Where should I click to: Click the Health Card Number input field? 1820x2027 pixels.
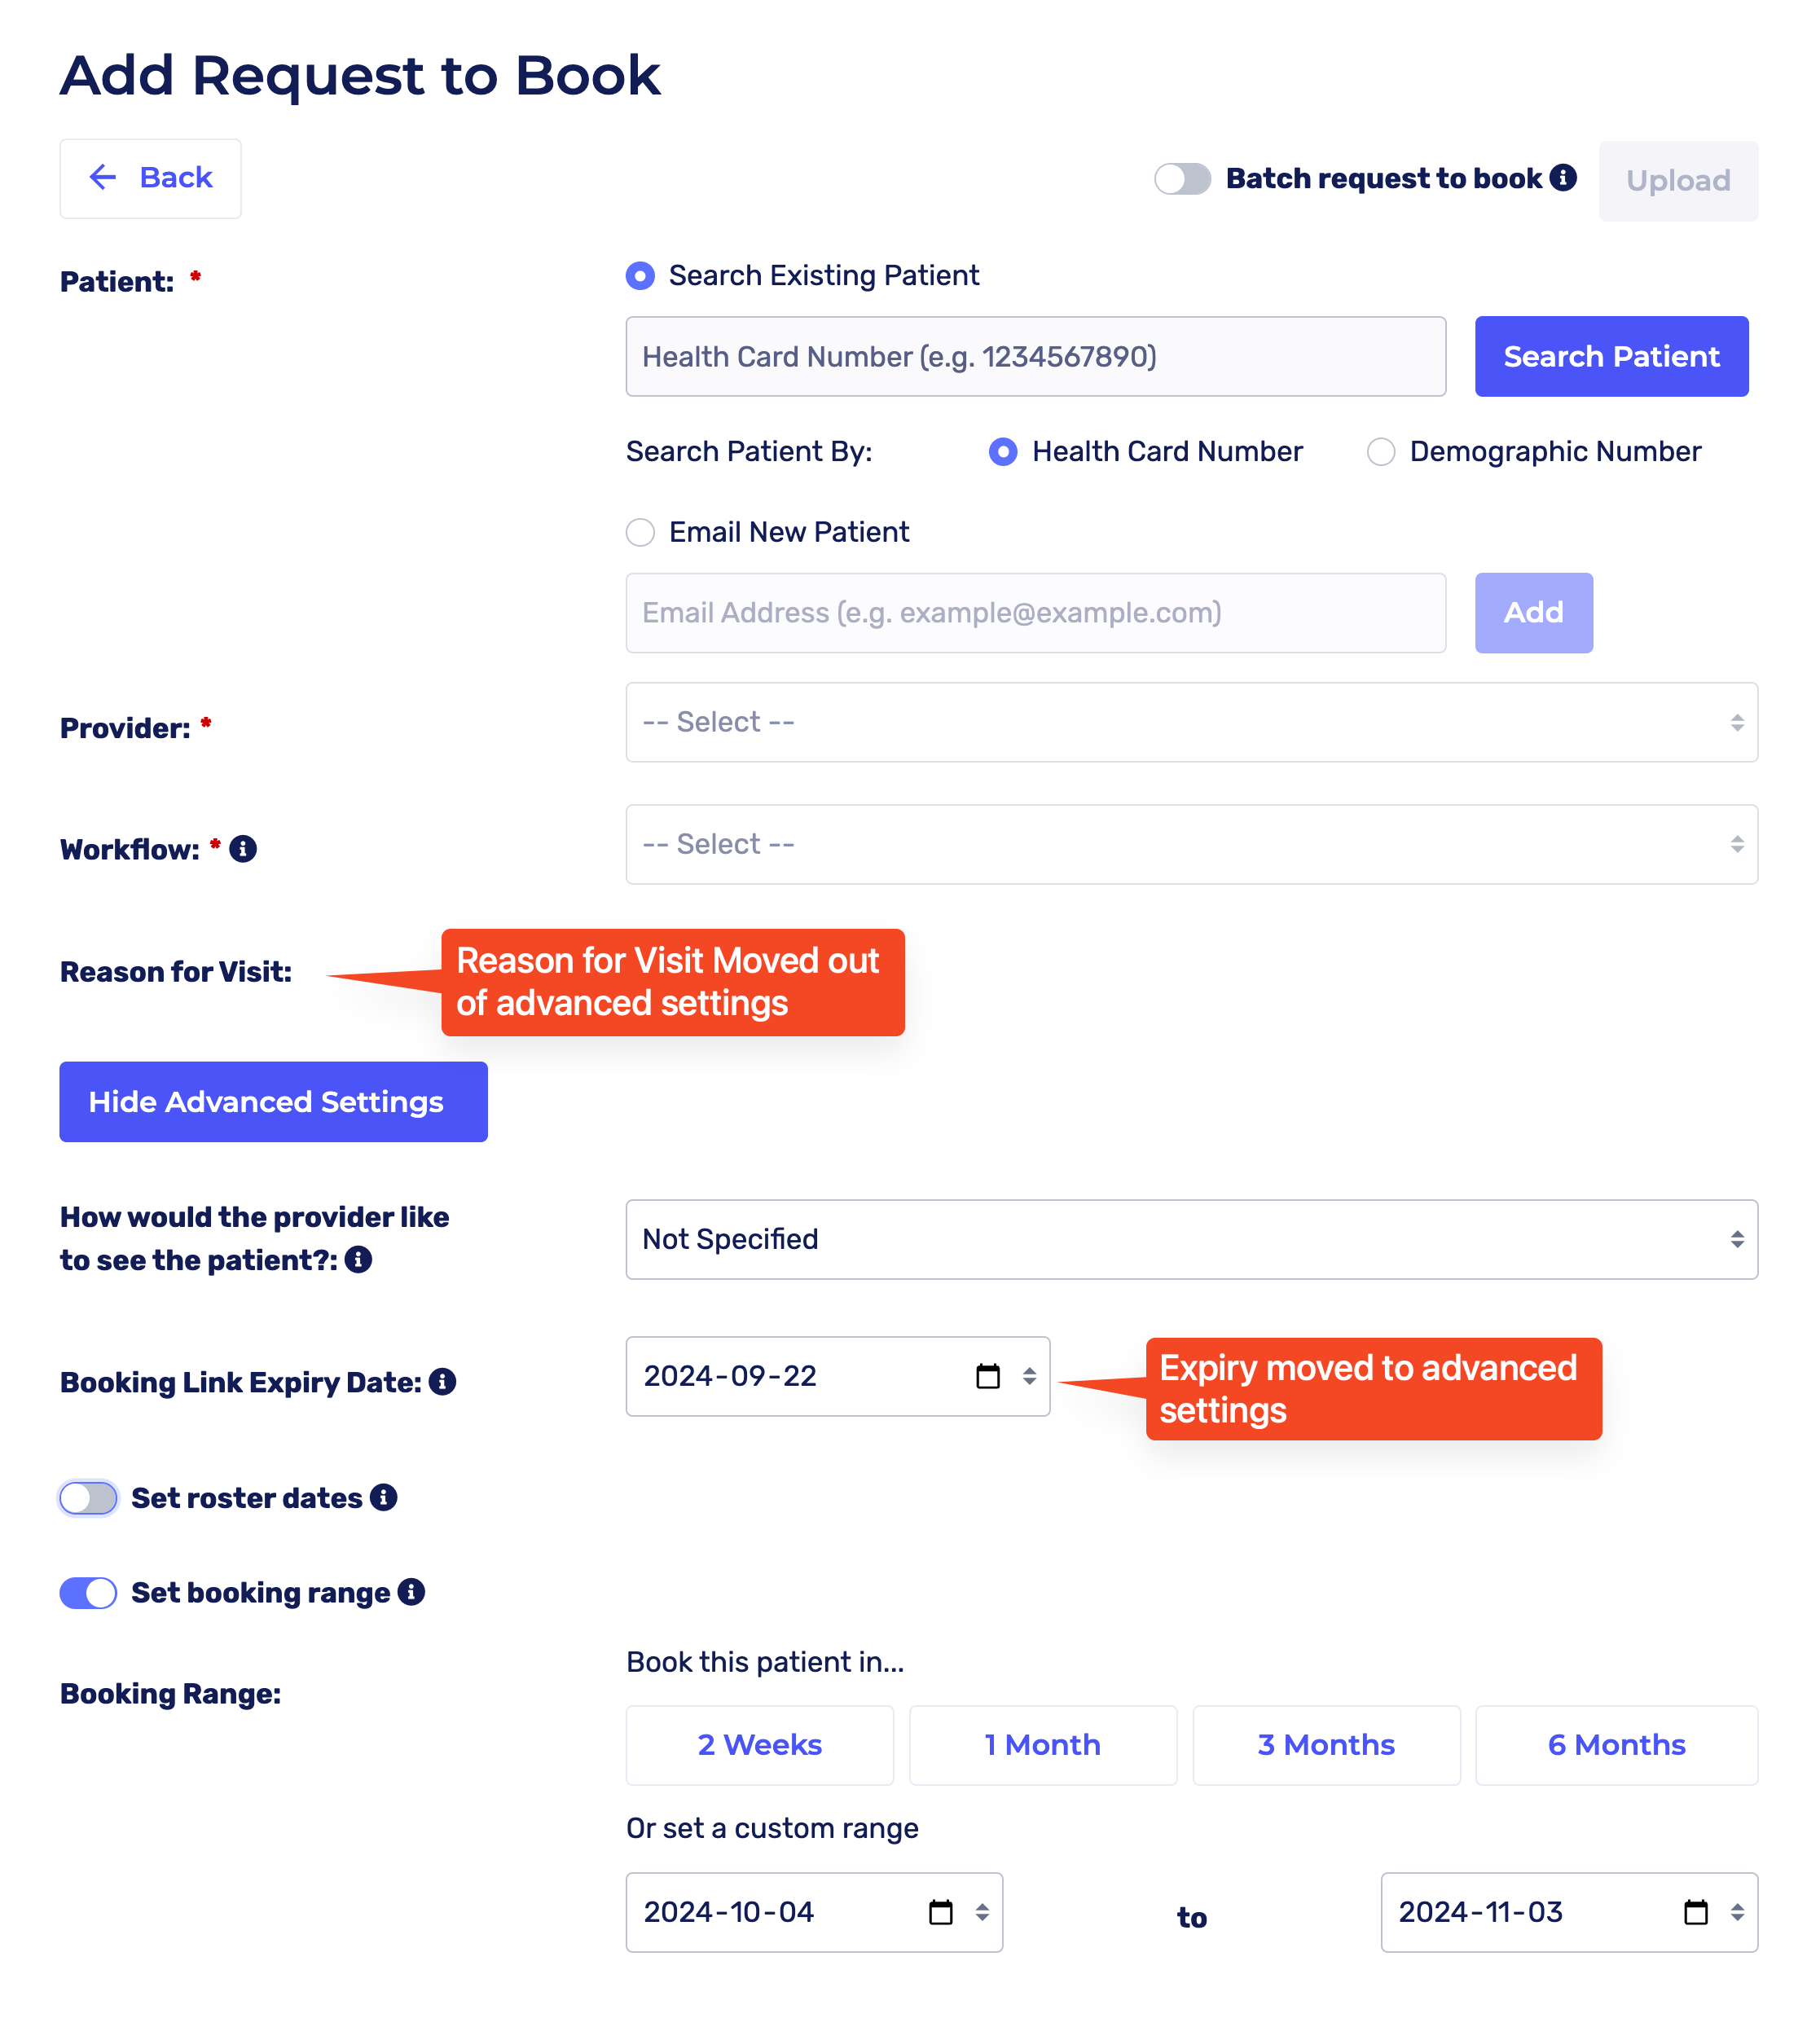1035,357
